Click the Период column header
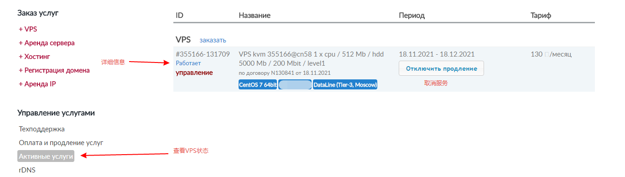Screen dimensions: 625x177 click(x=411, y=16)
